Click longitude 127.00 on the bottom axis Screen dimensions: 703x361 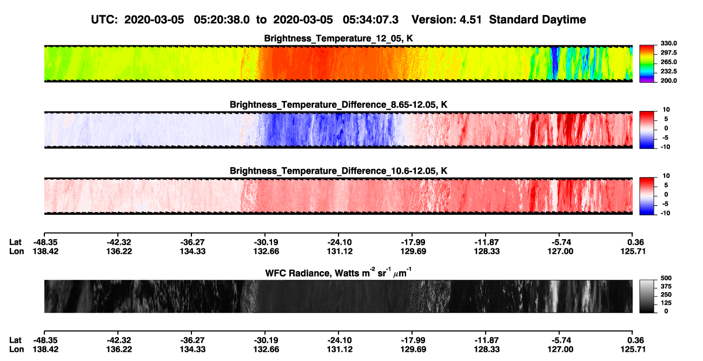[x=559, y=349]
